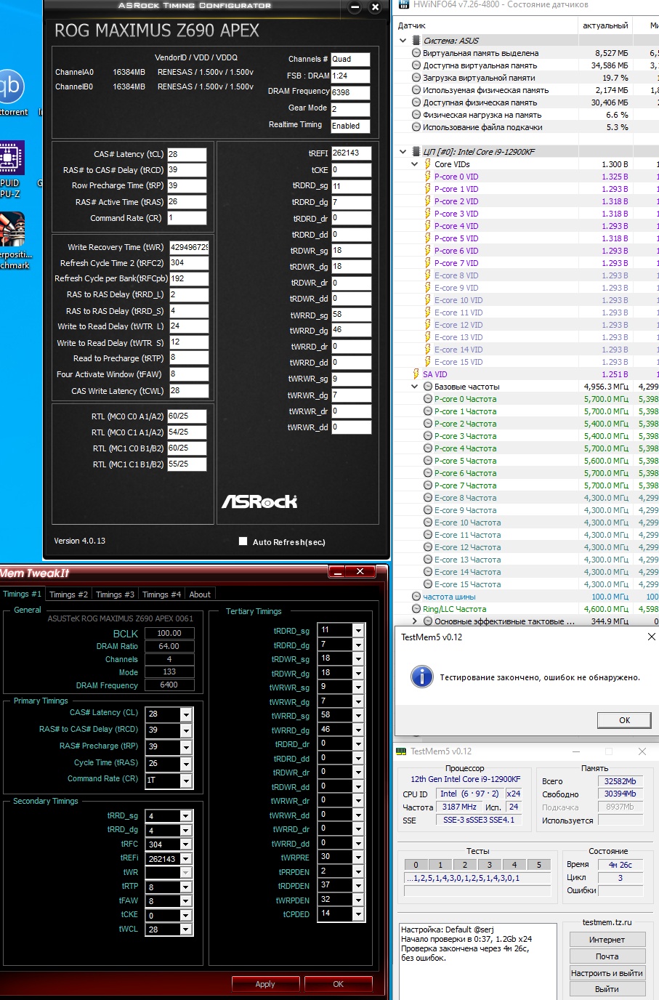This screenshot has width=659, height=1000.
Task: Click the icon beside частота шины
Action: click(416, 597)
